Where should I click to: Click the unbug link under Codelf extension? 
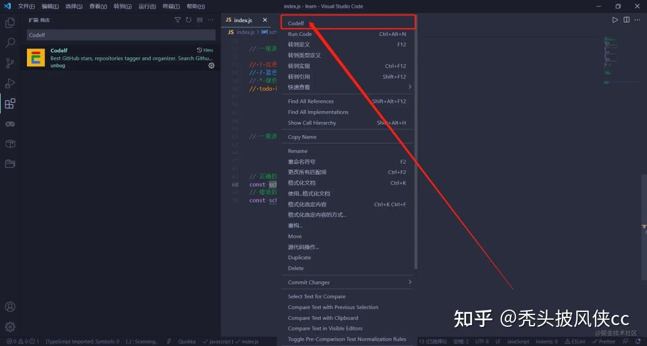pos(58,65)
